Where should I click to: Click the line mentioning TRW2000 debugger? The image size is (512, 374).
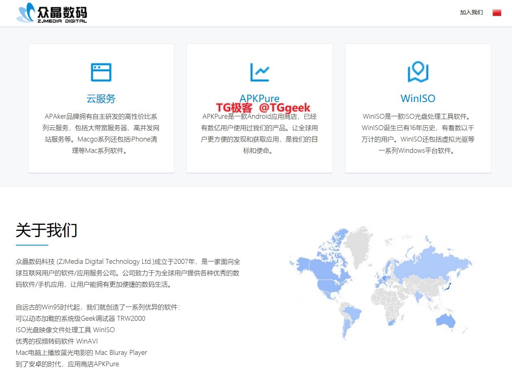pos(80,318)
